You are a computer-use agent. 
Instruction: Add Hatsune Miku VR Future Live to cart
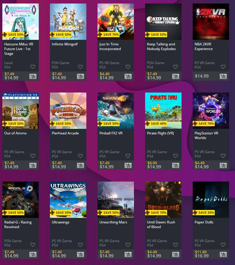tap(33, 76)
